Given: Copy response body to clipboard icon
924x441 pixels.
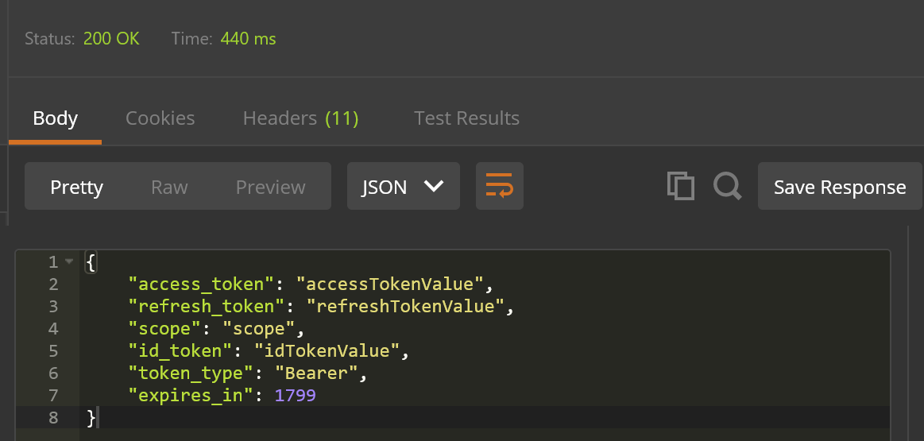Looking at the screenshot, I should 680,186.
